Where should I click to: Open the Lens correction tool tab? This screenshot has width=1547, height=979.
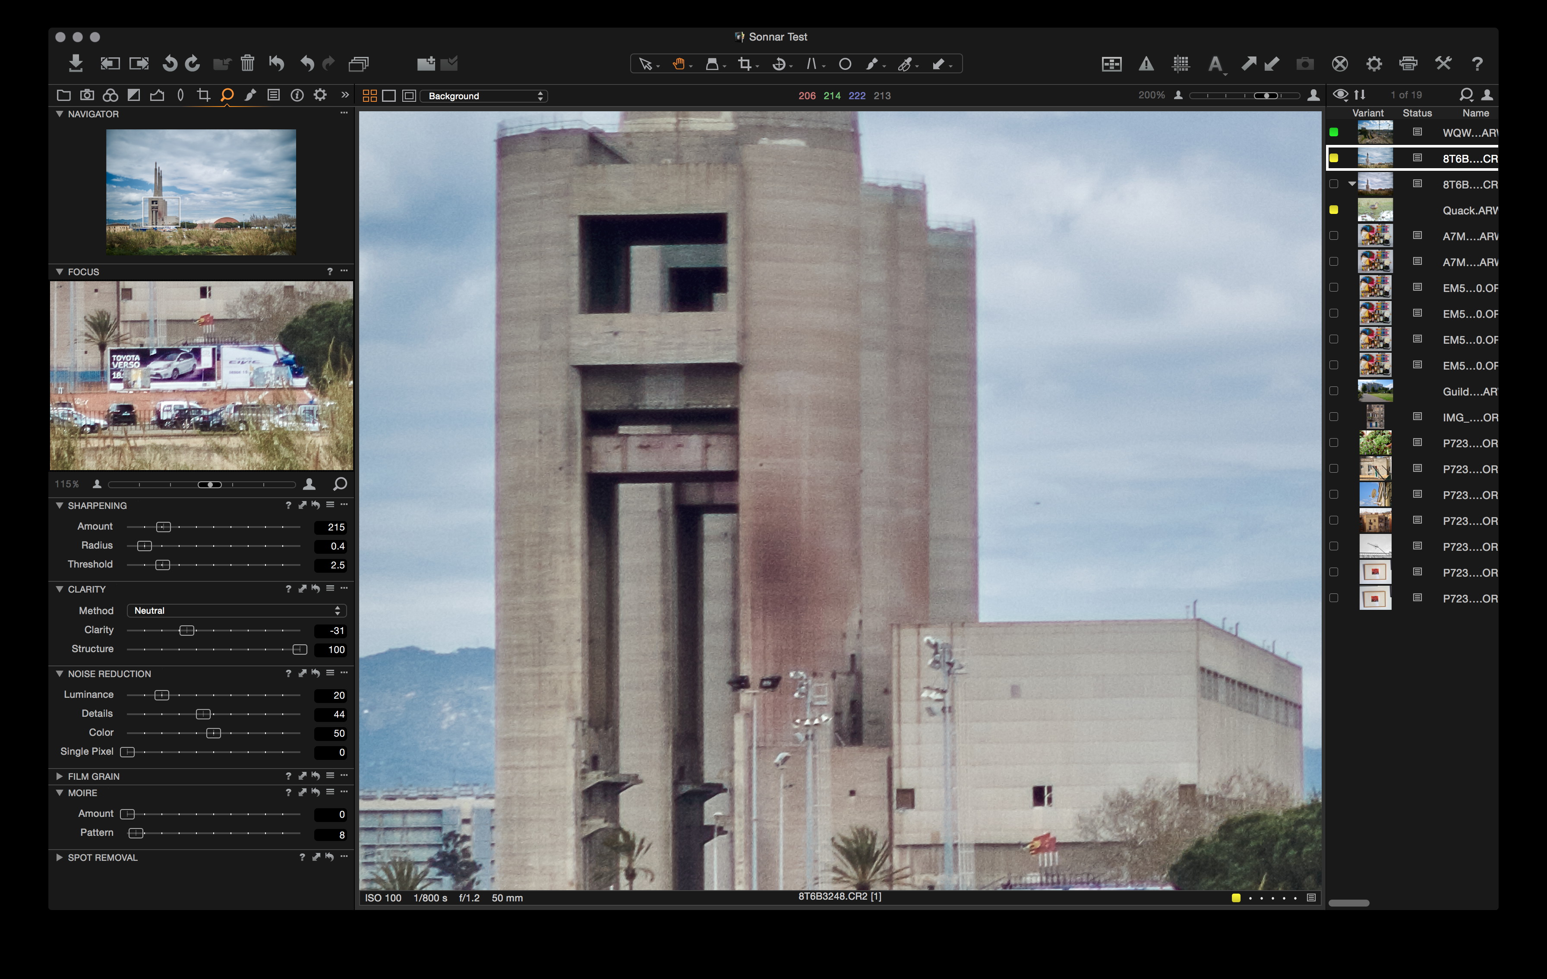(x=180, y=95)
